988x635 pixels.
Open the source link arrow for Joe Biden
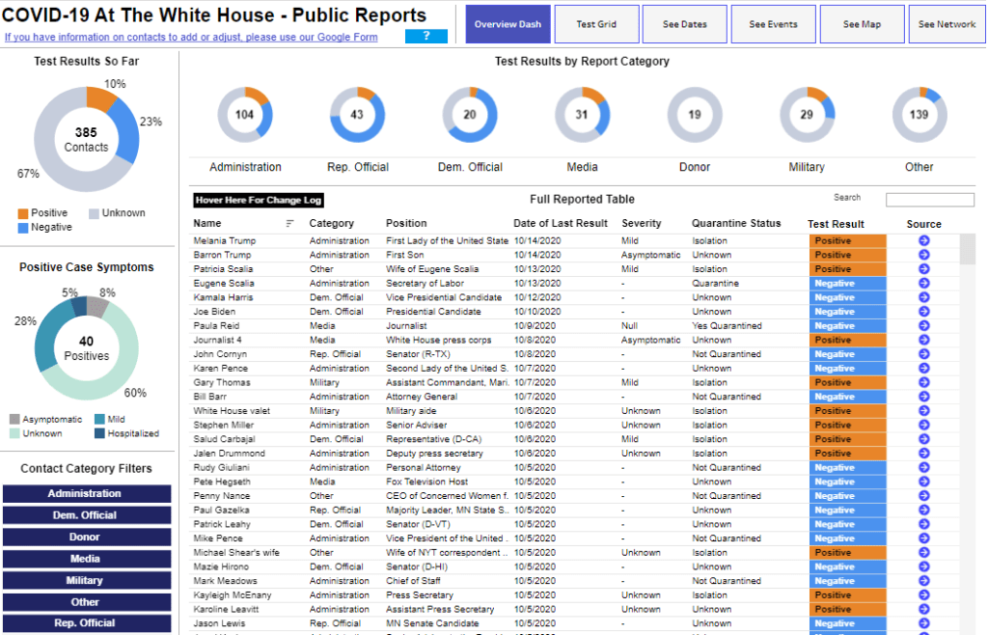click(923, 311)
